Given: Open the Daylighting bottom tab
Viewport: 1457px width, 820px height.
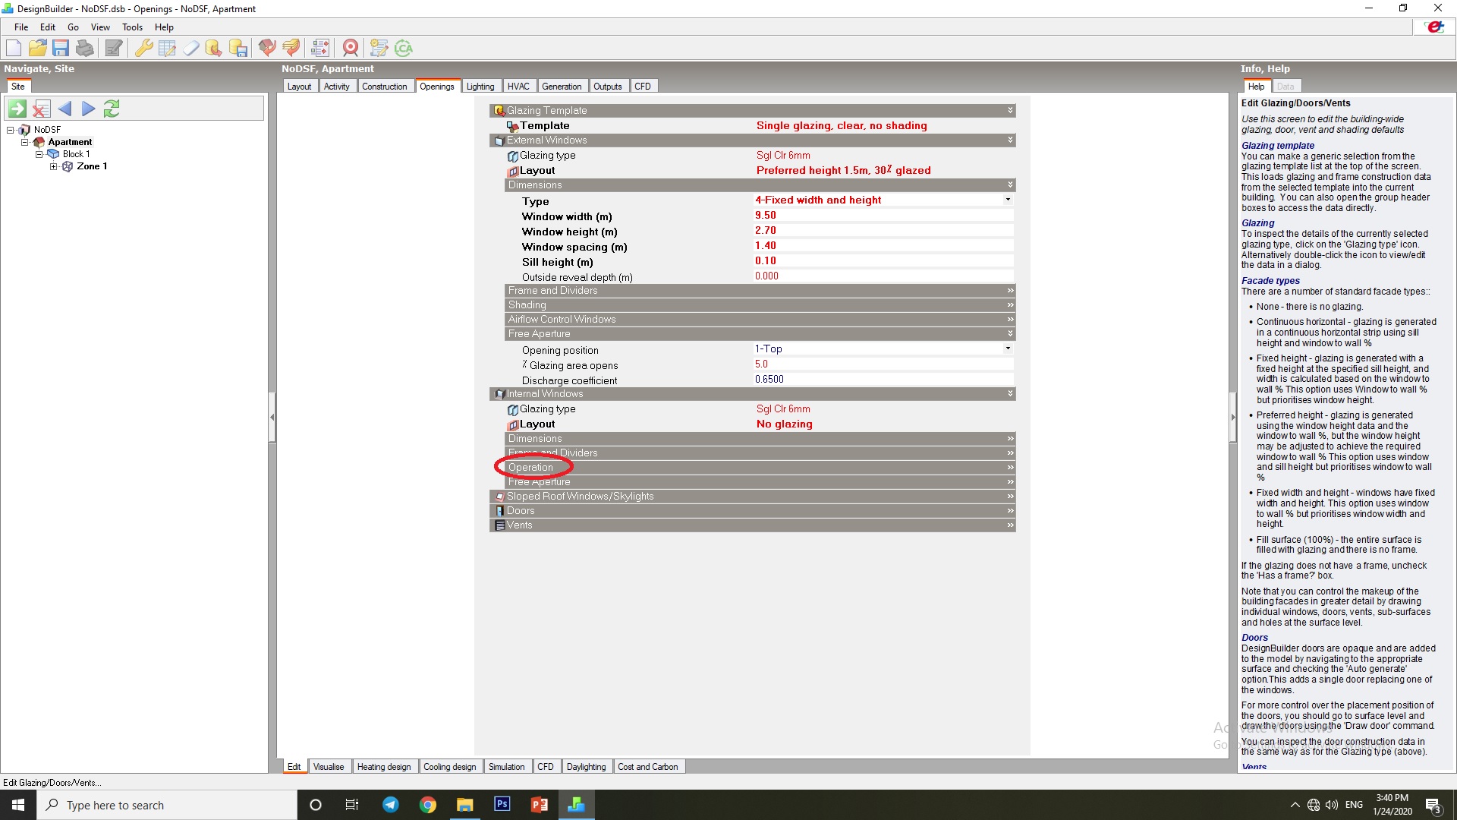Looking at the screenshot, I should pyautogui.click(x=586, y=767).
